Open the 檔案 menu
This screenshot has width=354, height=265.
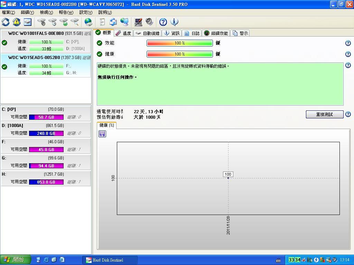tap(8, 12)
